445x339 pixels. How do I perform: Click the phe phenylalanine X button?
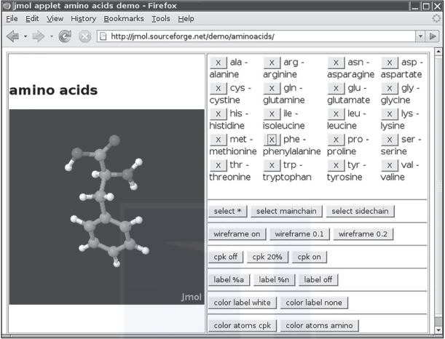(x=272, y=140)
